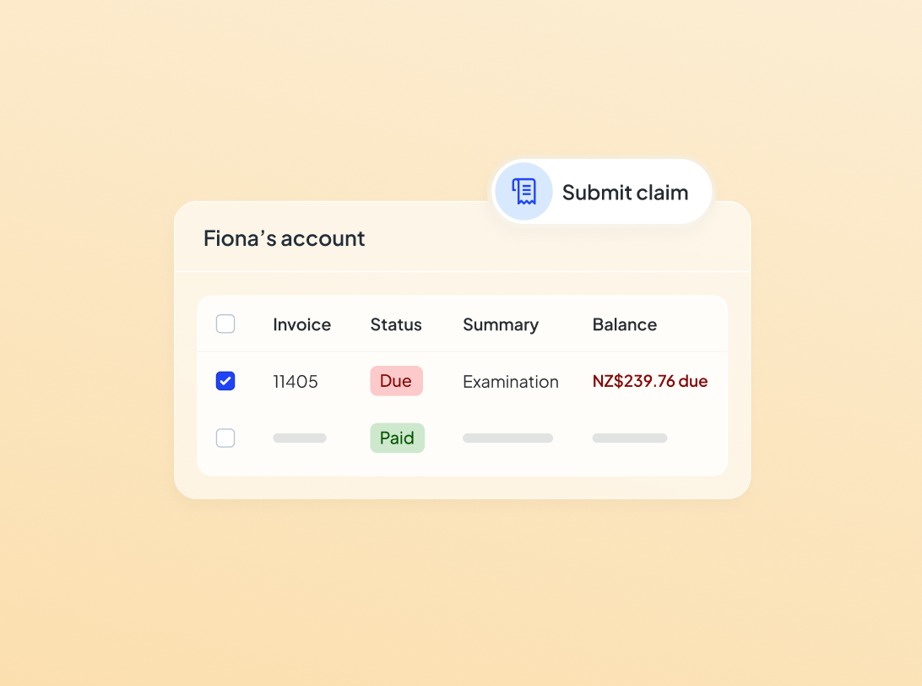The width and height of the screenshot is (922, 686).
Task: Uncheck the invoice 11405 checkbox
Action: (225, 381)
